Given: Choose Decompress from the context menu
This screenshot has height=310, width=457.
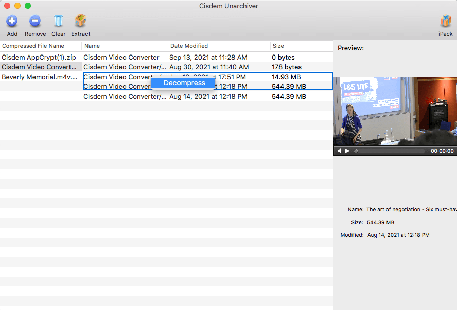Looking at the screenshot, I should (184, 83).
